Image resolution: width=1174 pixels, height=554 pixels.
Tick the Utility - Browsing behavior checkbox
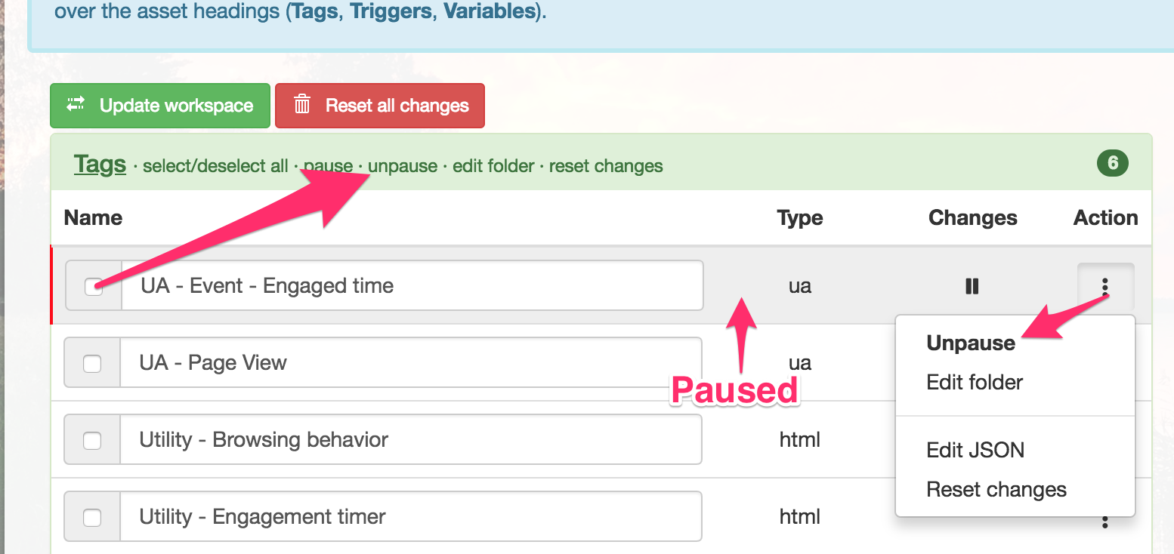tap(92, 440)
